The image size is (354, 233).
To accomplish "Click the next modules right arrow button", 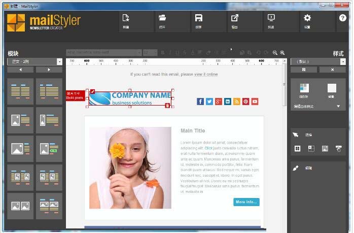I will click(49, 70).
